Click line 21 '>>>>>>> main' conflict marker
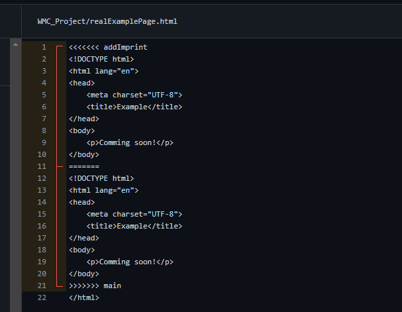This screenshot has width=402, height=312. [x=95, y=286]
